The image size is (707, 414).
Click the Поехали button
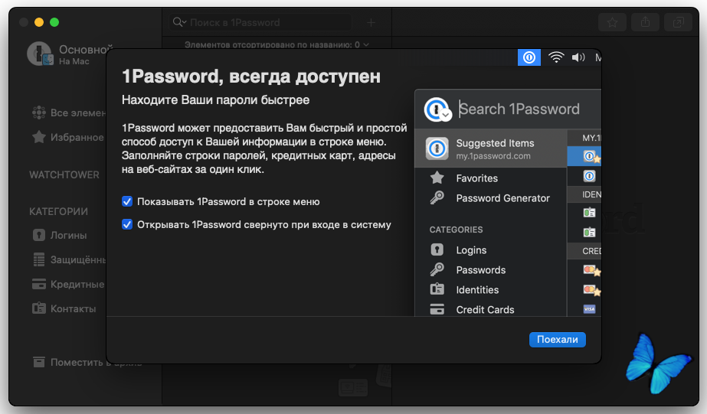click(558, 339)
